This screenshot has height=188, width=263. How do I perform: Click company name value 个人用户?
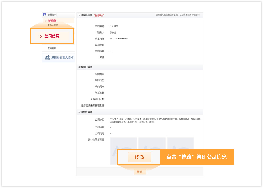[x=114, y=26]
